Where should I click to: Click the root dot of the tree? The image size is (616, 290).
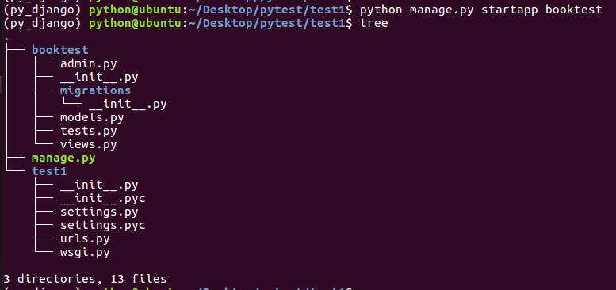pos(7,39)
